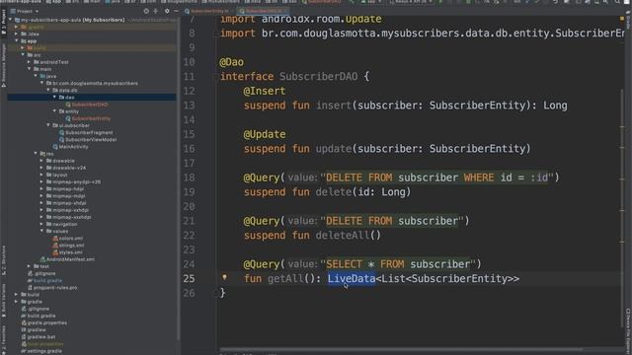Click the @Insert annotation on line 12
Image resolution: width=632 pixels, height=355 pixels.
pos(264,91)
